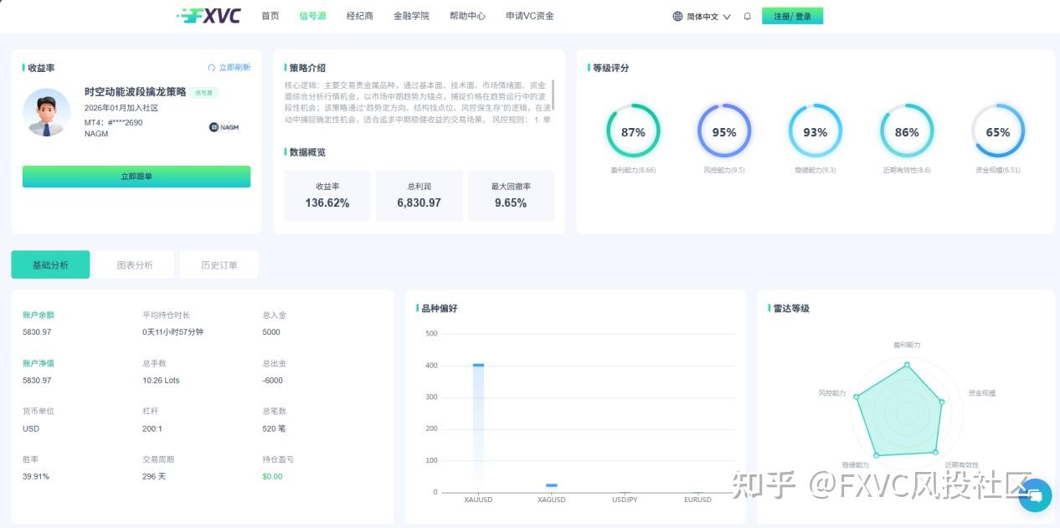1060x528 pixels.
Task: Click the 风控能力 95% progress ring
Action: tap(724, 131)
